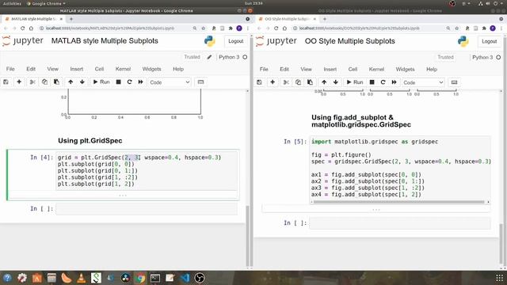Log out of the OO Style notebook

[x=489, y=42]
